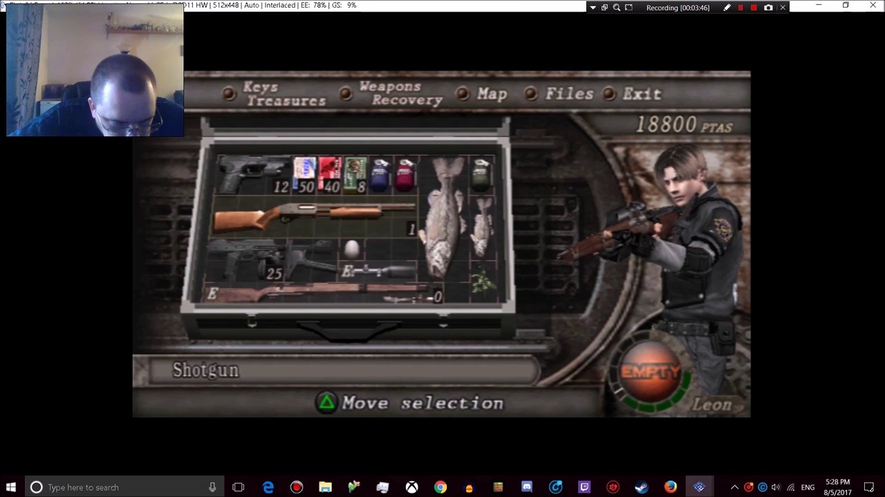Image resolution: width=885 pixels, height=497 pixels.
Task: Choose the blue flash grenade
Action: [380, 174]
